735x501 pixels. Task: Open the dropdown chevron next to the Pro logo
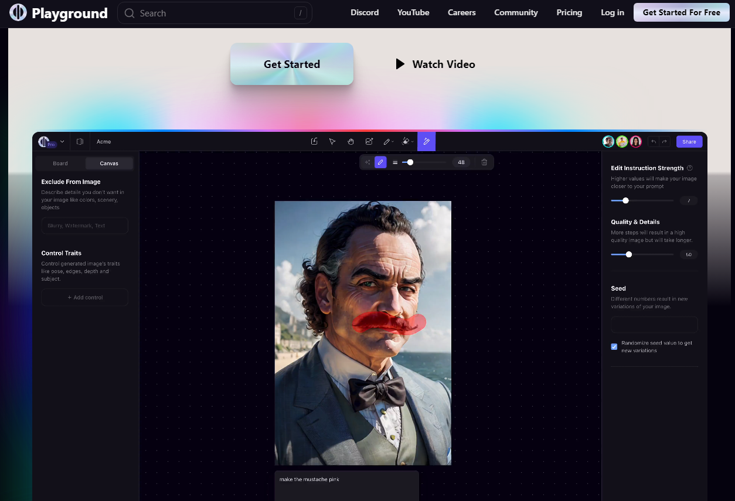click(x=62, y=141)
